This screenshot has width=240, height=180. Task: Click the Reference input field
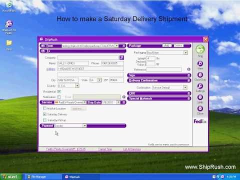pos(164,69)
